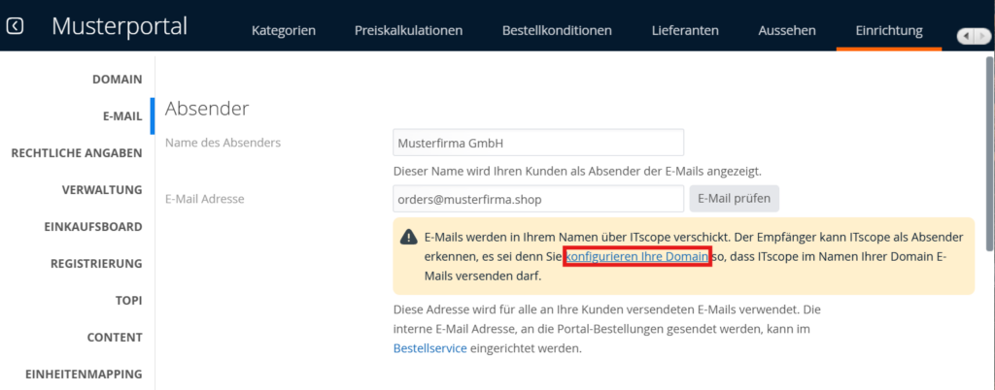Follow the 'konfigurieren Ihre Domain' link

pos(637,257)
